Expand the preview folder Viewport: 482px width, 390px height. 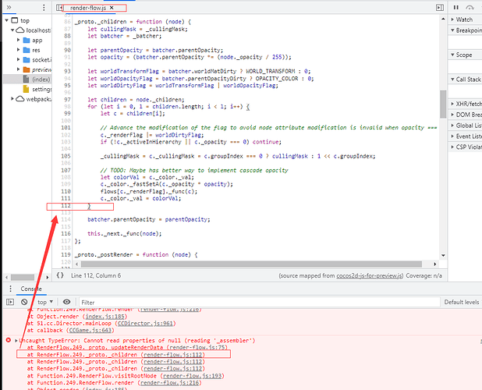(x=18, y=69)
